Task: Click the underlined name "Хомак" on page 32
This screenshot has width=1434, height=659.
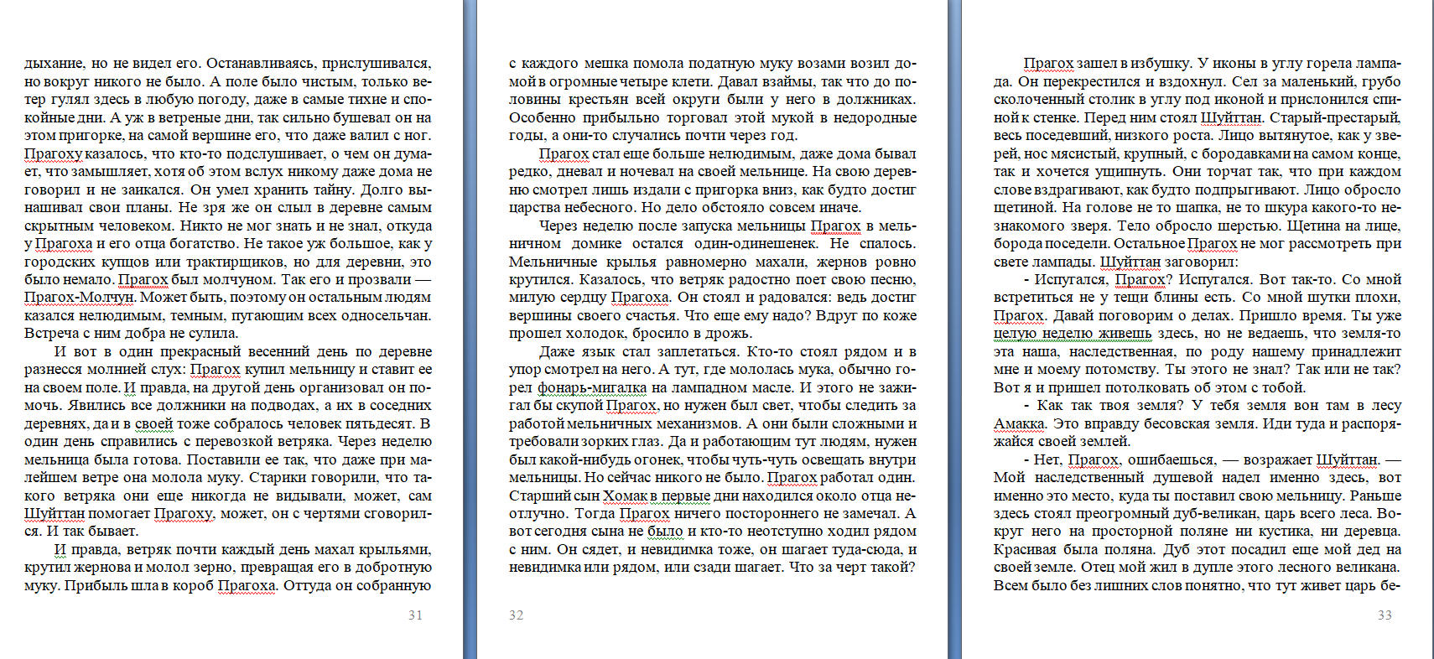Action: click(x=624, y=496)
